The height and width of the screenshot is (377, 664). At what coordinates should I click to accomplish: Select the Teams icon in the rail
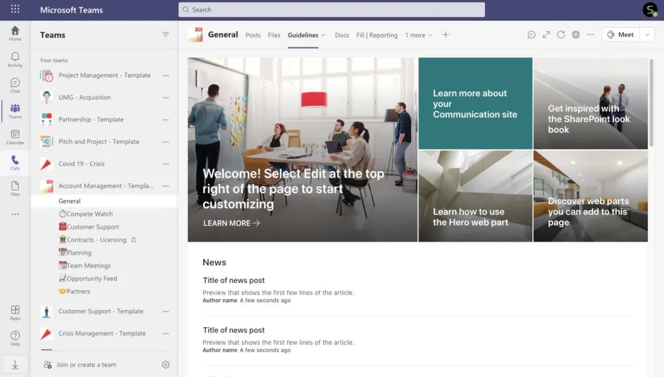click(16, 111)
